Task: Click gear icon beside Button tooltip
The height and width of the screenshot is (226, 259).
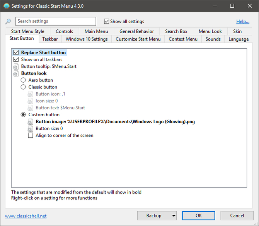Action: pos(16,66)
